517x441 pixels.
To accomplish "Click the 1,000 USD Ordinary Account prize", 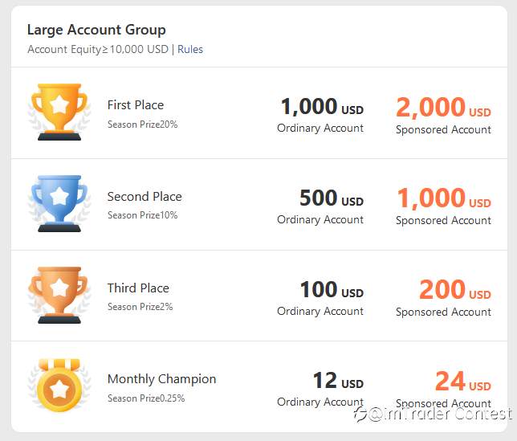I will pos(320,115).
